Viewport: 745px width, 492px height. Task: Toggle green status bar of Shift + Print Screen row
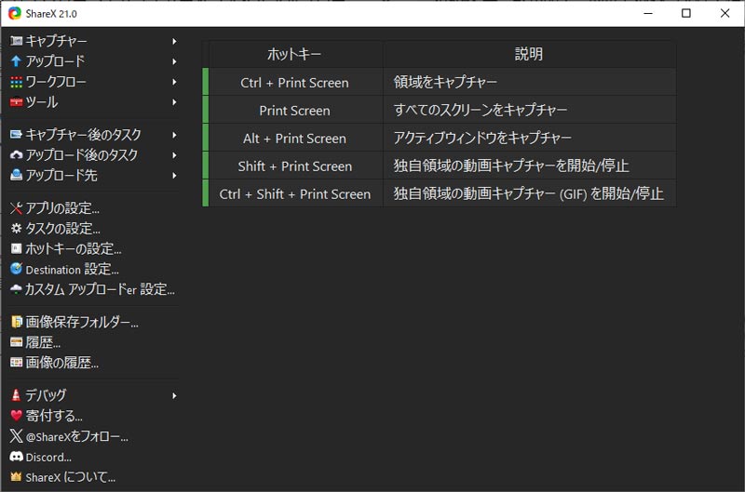tap(205, 166)
